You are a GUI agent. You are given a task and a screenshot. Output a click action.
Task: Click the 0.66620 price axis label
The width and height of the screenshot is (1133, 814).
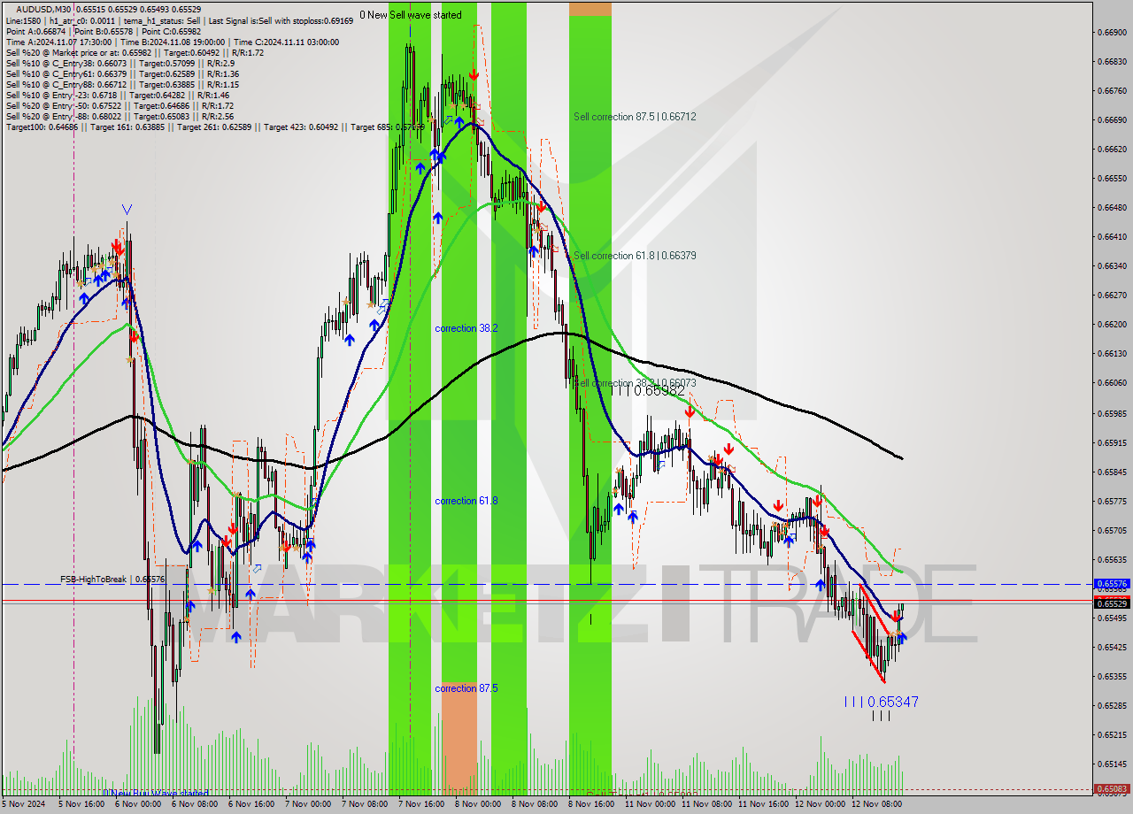(1112, 150)
